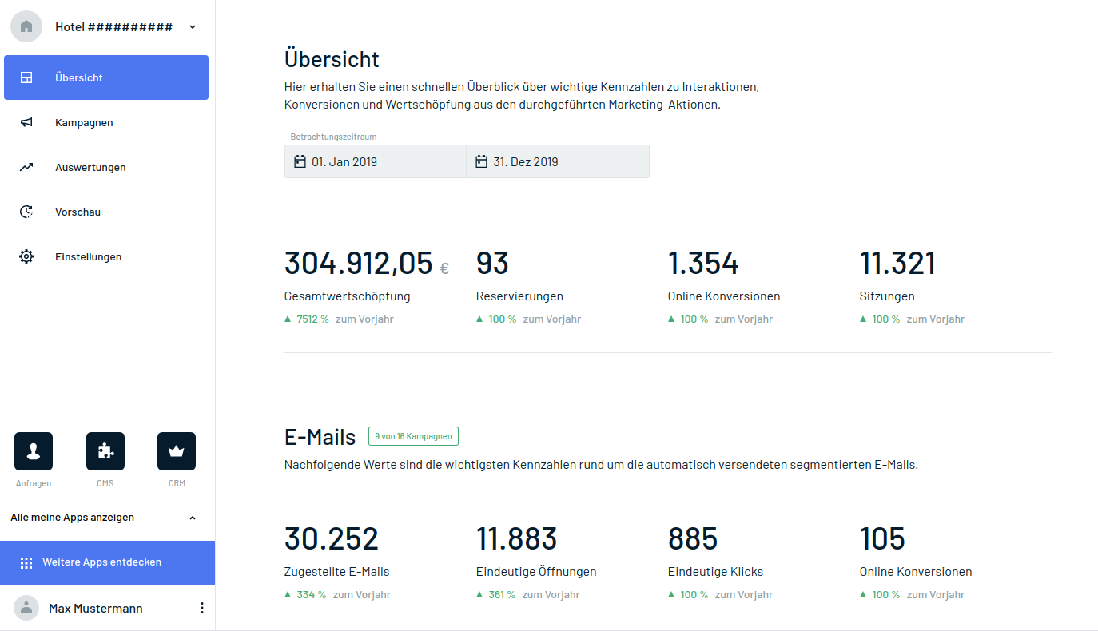Pick the end date 31. Dez 2019

(x=557, y=161)
